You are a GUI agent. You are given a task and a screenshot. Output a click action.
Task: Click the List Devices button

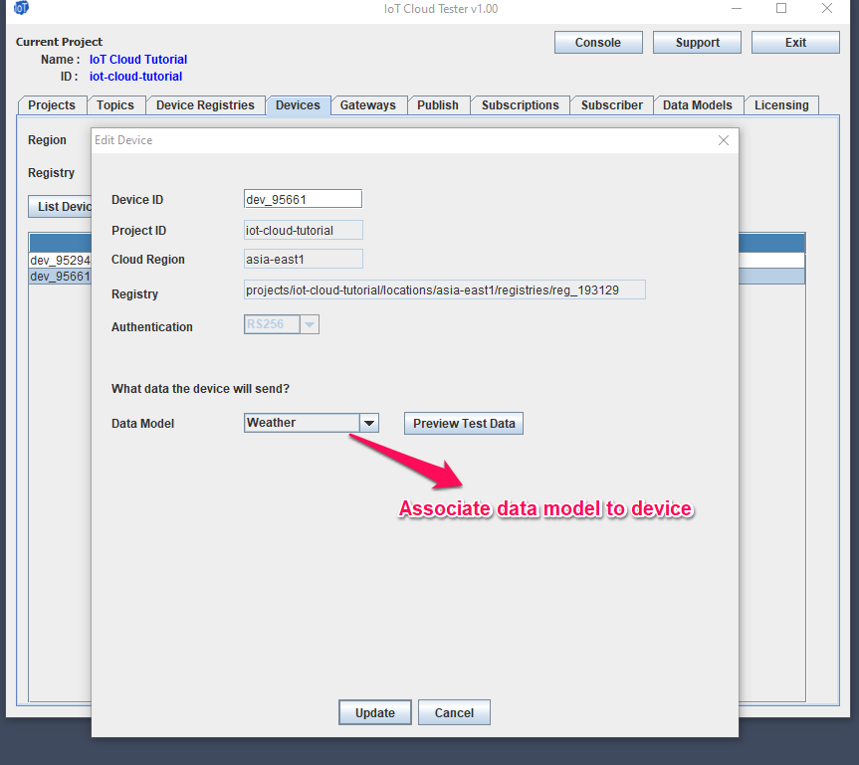coord(61,207)
